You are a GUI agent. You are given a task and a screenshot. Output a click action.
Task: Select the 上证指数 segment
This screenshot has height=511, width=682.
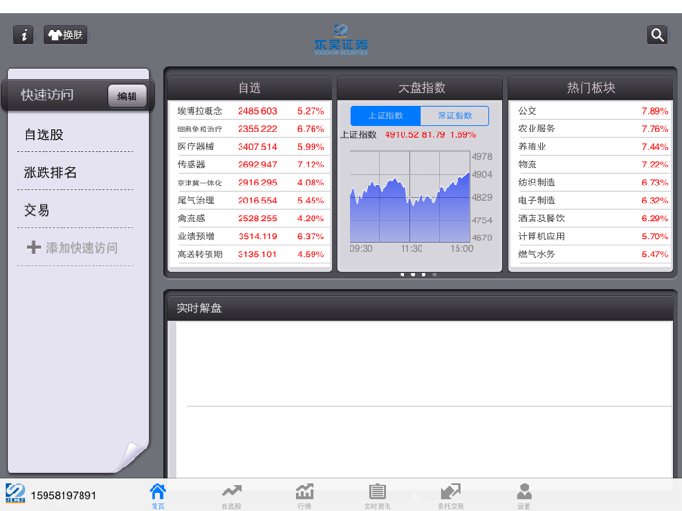pyautogui.click(x=386, y=115)
